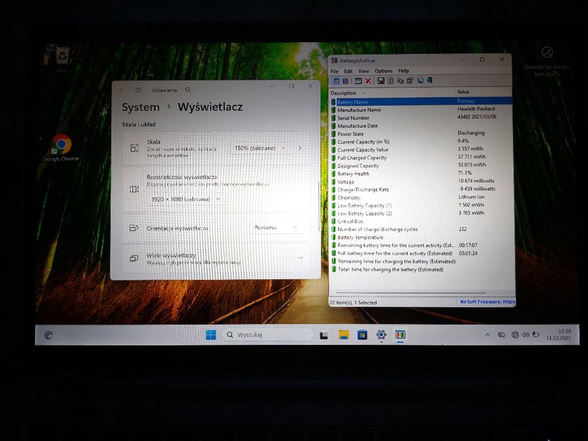This screenshot has width=588, height=441.
Task: Refresh battery data via toolbar icon
Action: click(390, 81)
